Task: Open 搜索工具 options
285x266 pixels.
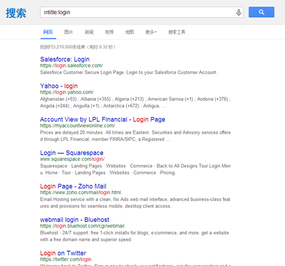Action: coord(177,32)
